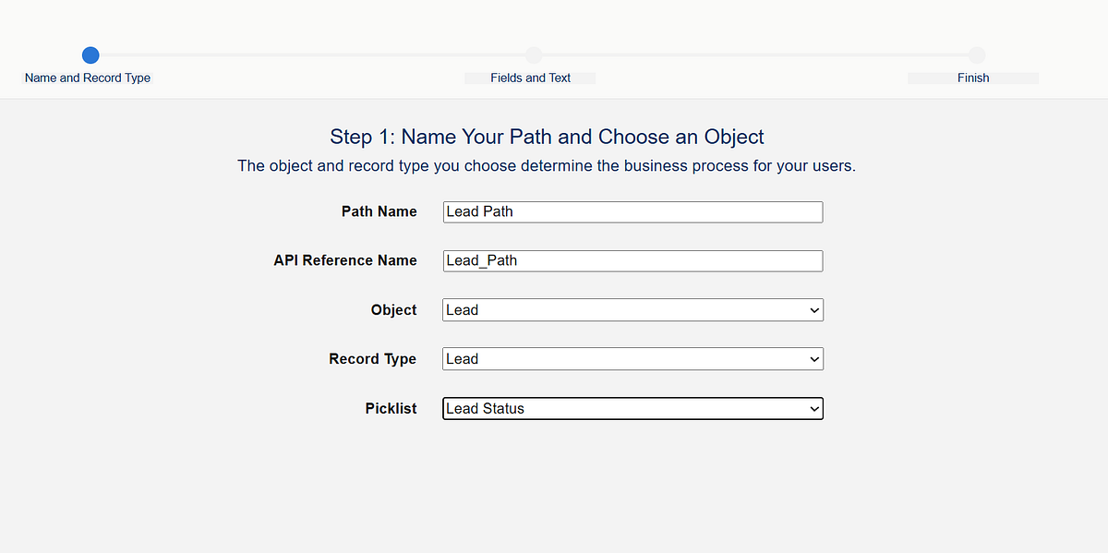Click the business process description text

click(x=547, y=166)
